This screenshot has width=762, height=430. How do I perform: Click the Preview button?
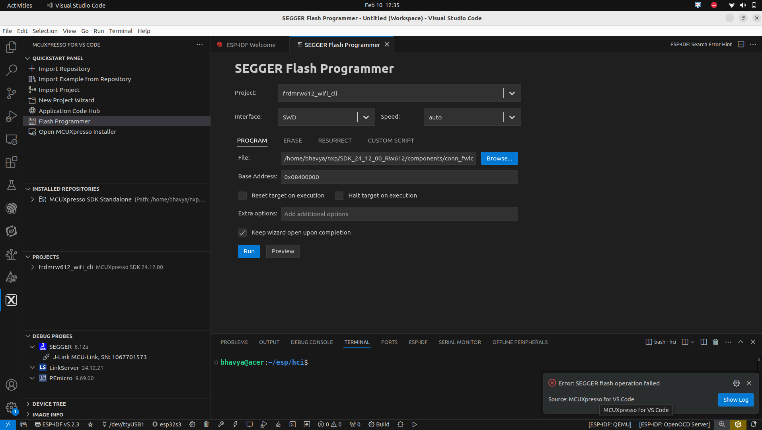point(283,251)
